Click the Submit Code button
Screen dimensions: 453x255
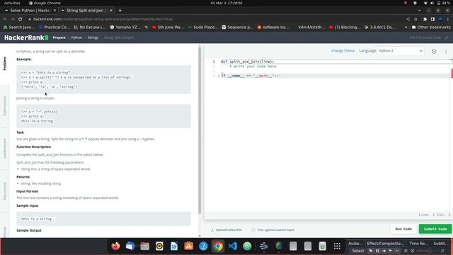pyautogui.click(x=435, y=229)
